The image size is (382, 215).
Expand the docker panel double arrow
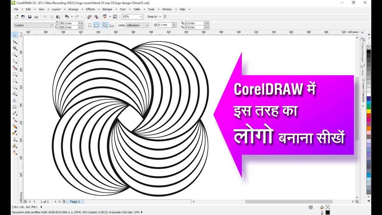(x=362, y=32)
